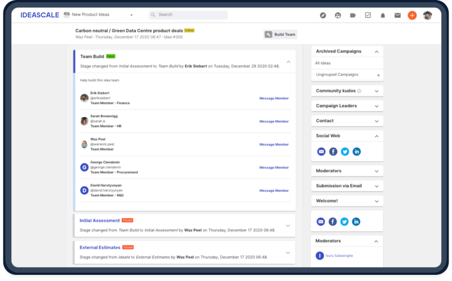Open the tasks checkmark icon in header
The width and height of the screenshot is (452, 281).
(x=368, y=15)
